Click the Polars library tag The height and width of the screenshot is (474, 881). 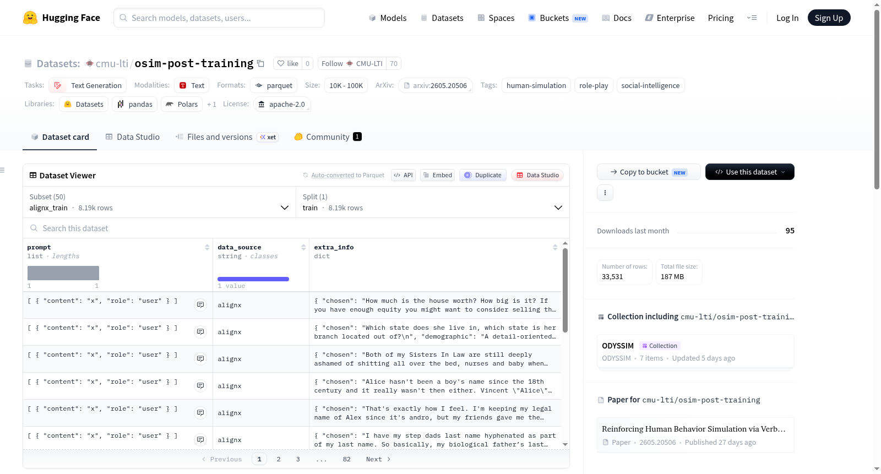point(182,104)
